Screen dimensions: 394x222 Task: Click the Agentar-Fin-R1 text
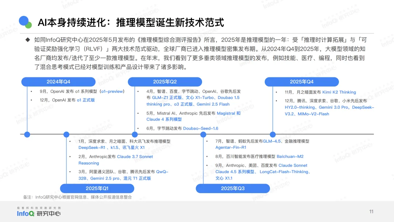coord(231,147)
